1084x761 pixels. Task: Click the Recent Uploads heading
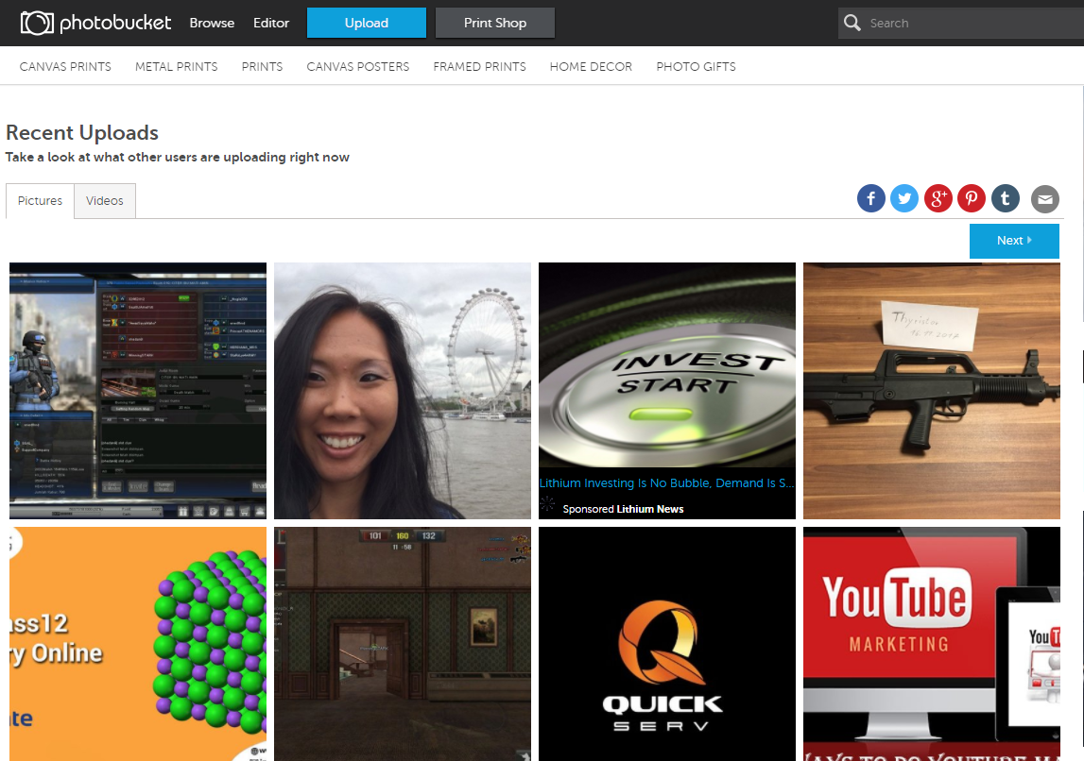pos(82,132)
